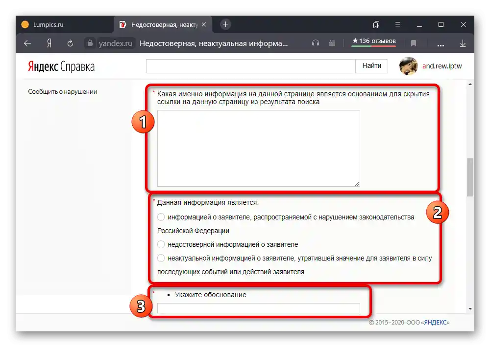Select radio недостоверной информацией о заявителе
490x347 pixels.
click(x=161, y=244)
